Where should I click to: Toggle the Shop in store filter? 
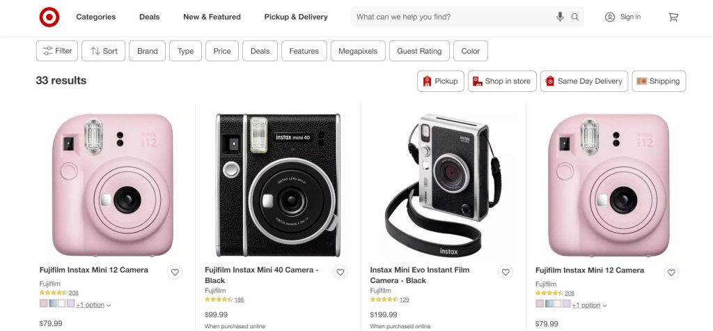(x=501, y=81)
